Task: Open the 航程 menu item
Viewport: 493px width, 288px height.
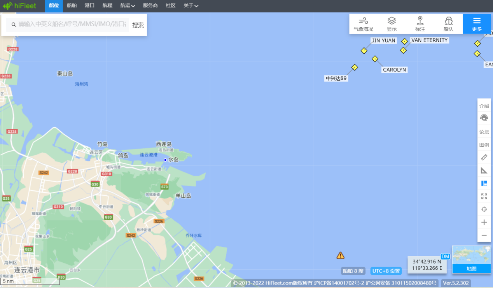Action: click(108, 6)
